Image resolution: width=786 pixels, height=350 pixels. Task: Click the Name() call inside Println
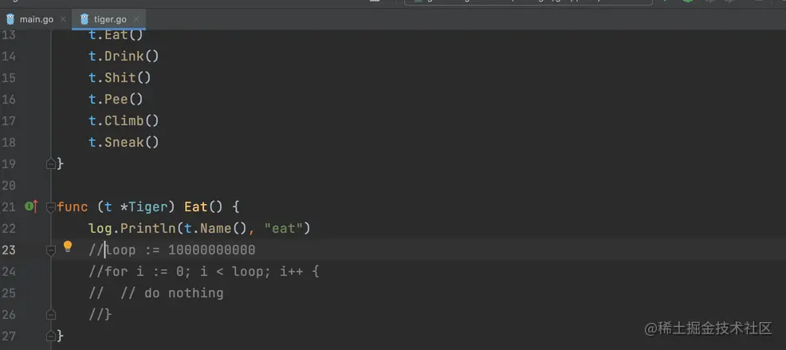click(x=223, y=228)
